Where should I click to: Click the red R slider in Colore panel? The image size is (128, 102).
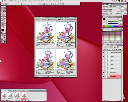click(113, 19)
